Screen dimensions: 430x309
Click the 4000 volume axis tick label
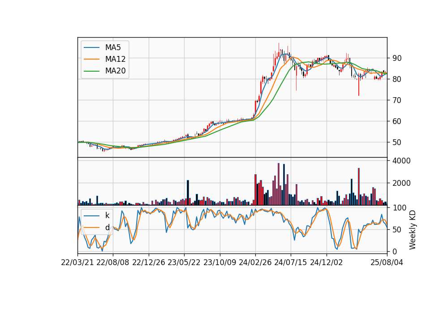point(401,161)
